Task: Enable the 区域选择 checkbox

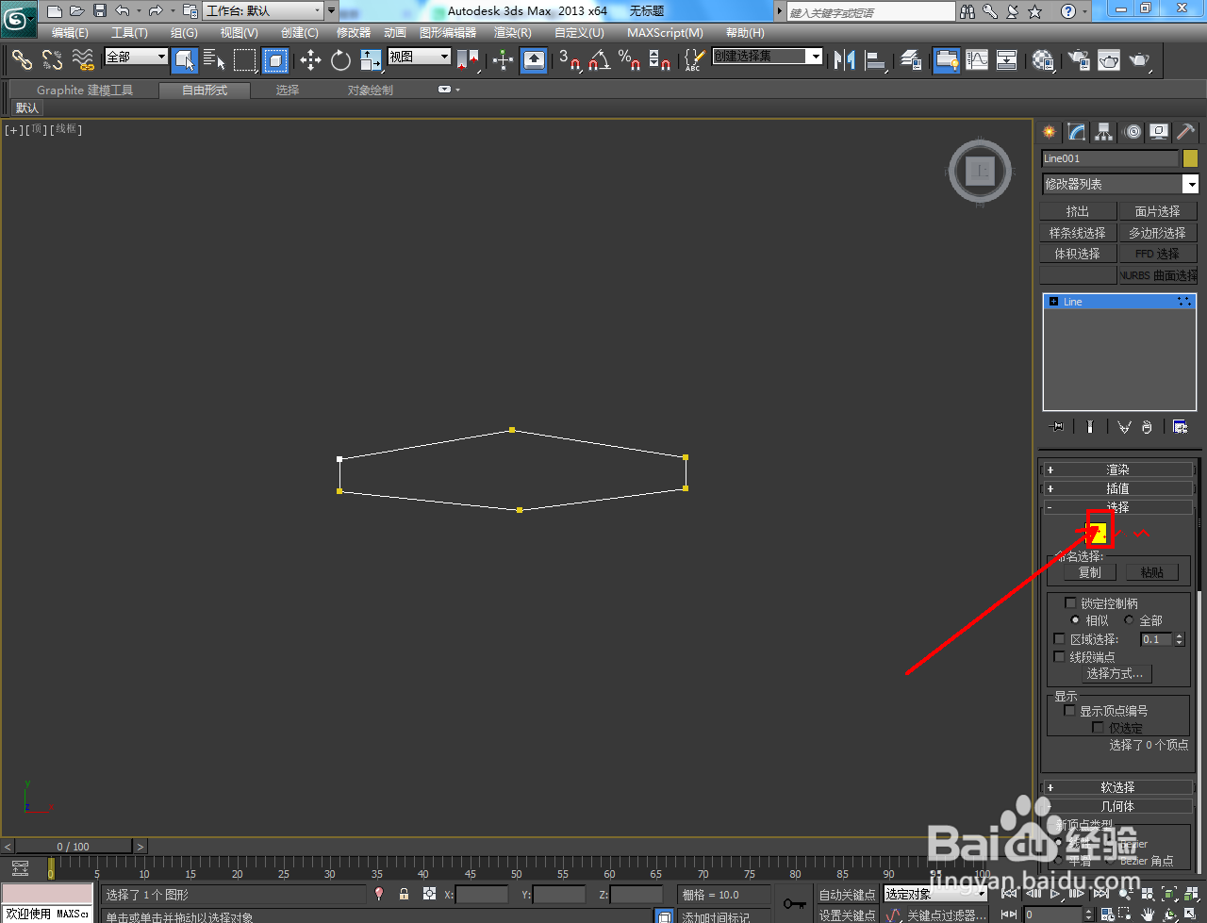Action: (x=1060, y=639)
